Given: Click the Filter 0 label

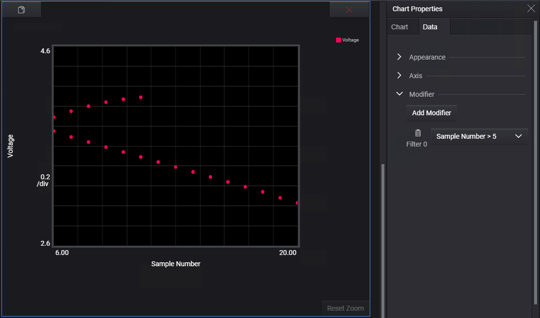Looking at the screenshot, I should click(x=417, y=144).
